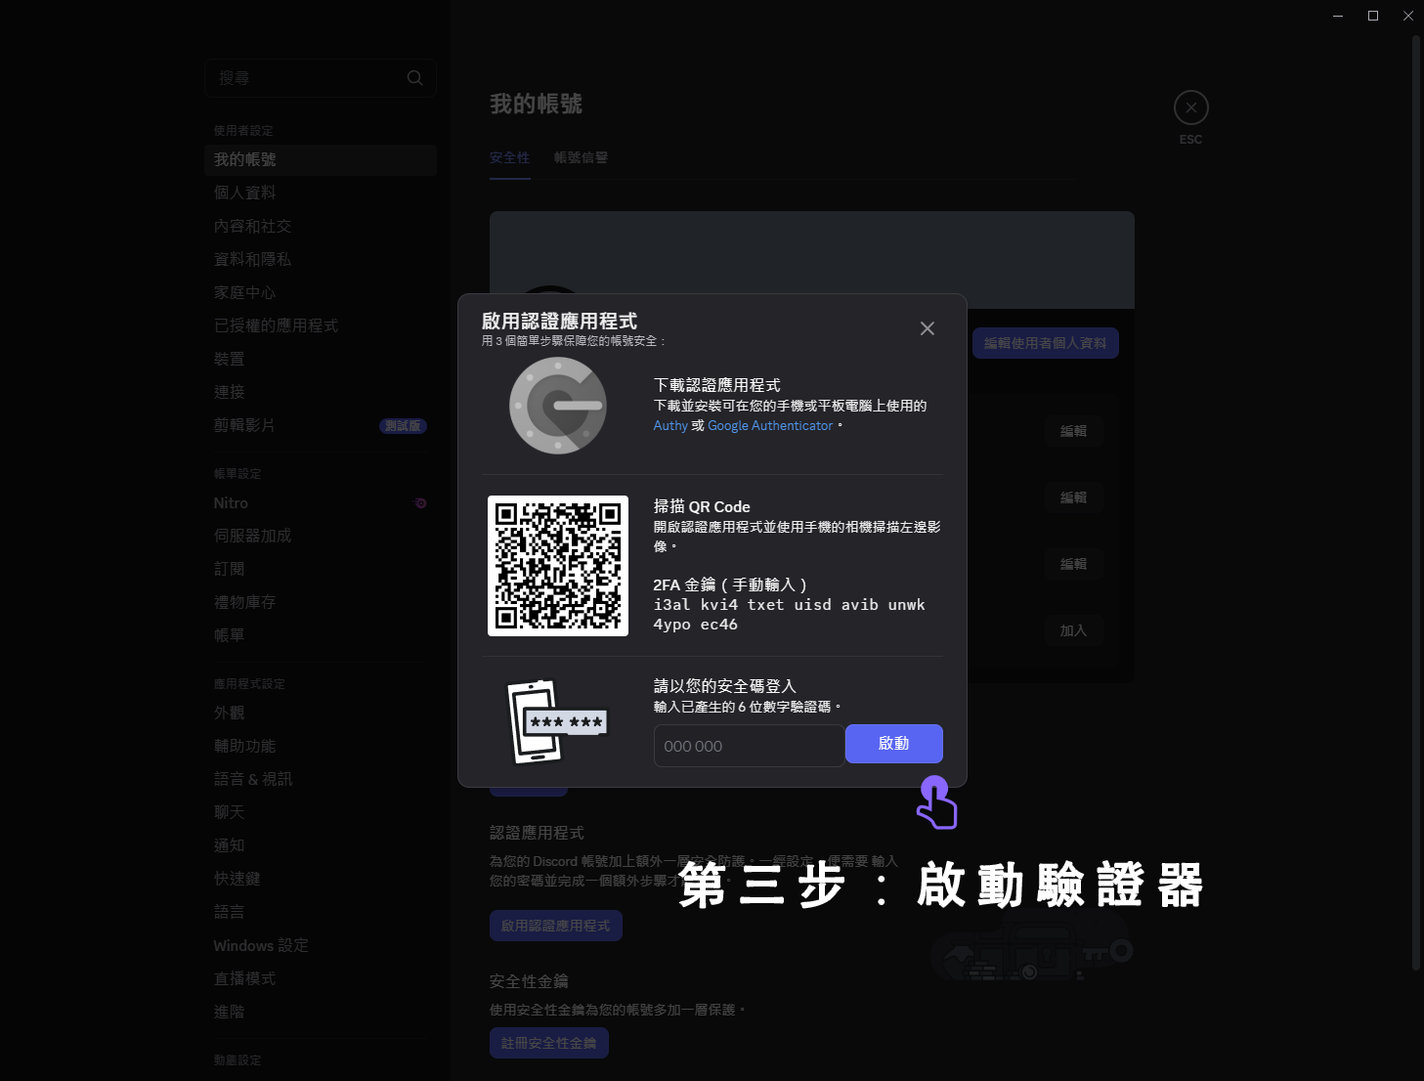Go to 資料和隱私 settings
This screenshot has height=1081, width=1424.
tap(321, 259)
